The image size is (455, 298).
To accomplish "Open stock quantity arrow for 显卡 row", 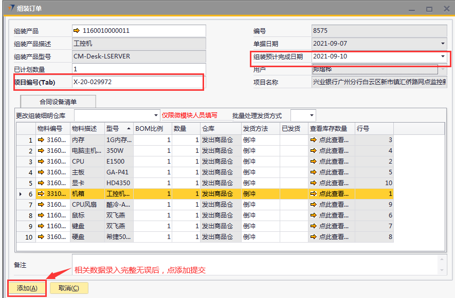I will (313, 183).
